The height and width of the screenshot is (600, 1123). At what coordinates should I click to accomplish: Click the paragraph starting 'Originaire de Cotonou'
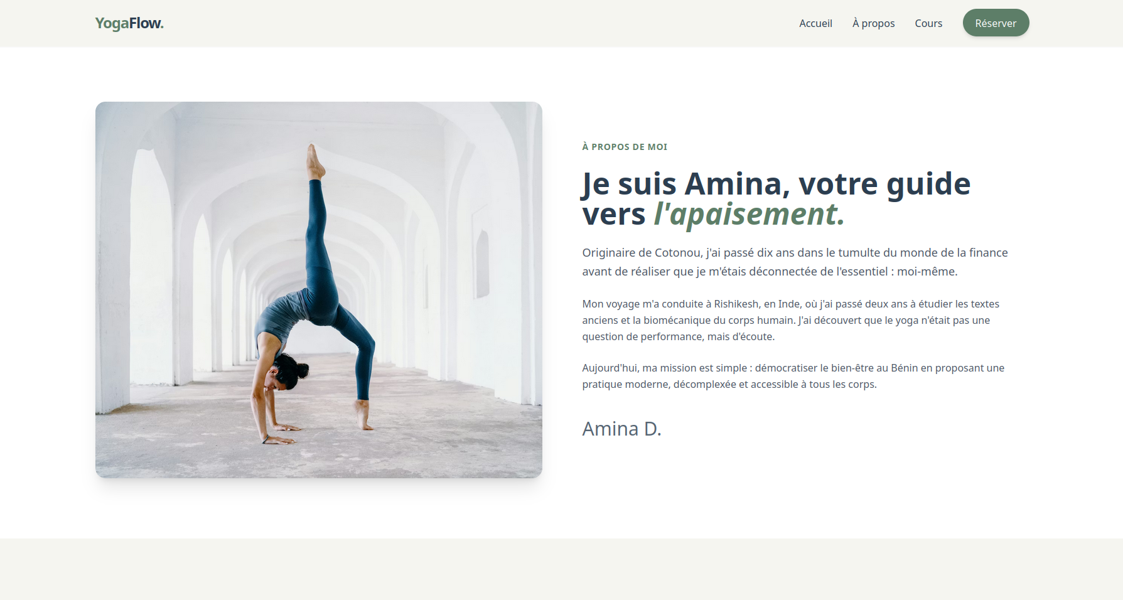coord(795,262)
